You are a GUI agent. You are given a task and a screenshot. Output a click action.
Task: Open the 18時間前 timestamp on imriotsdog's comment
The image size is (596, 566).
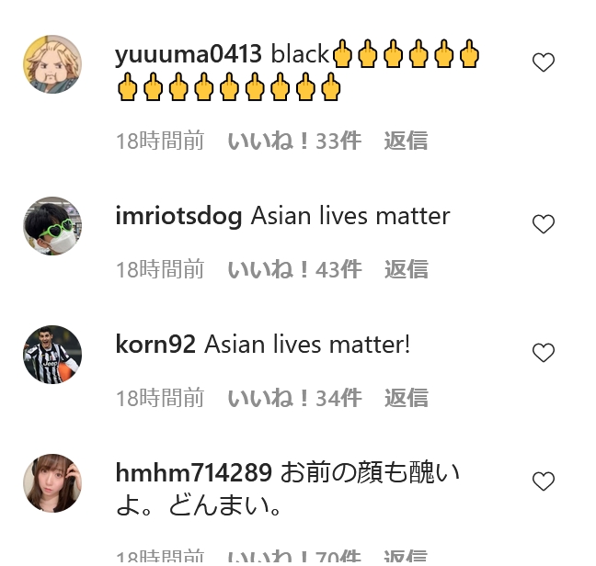click(x=160, y=269)
